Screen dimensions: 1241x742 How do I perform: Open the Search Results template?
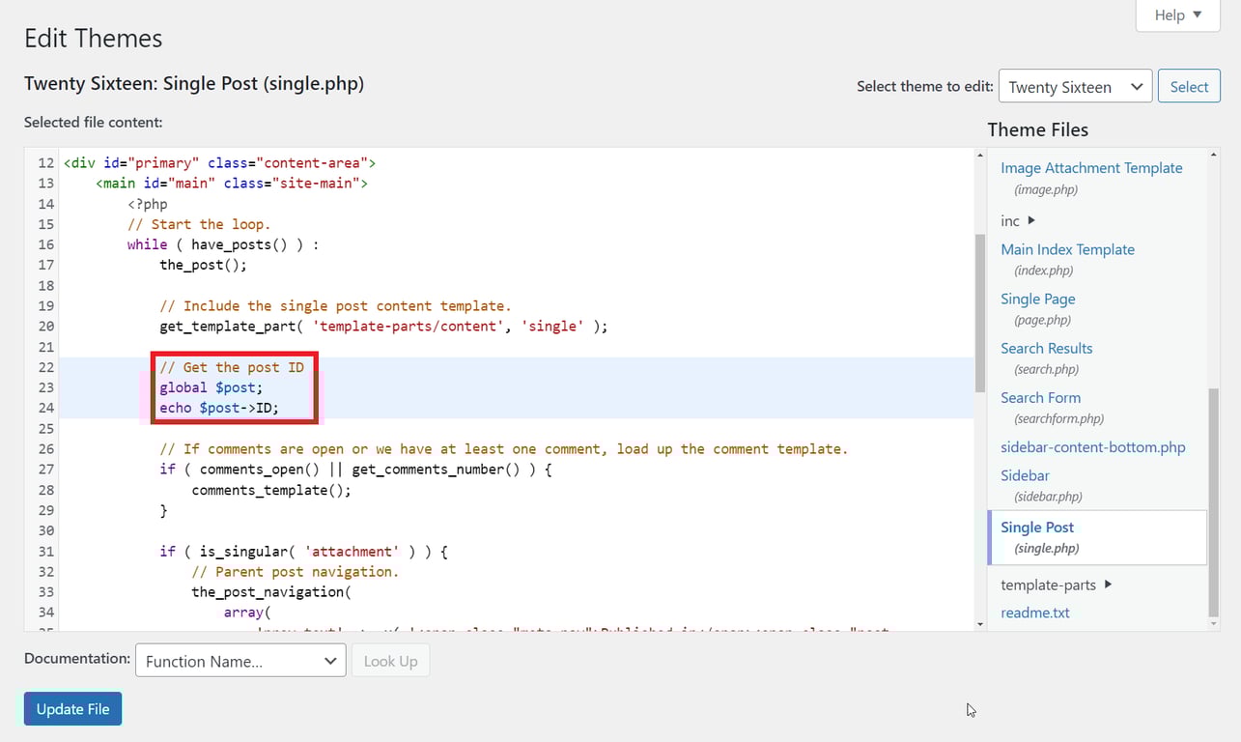[x=1046, y=348]
